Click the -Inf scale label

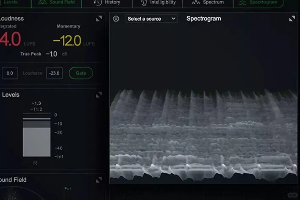[59, 156]
